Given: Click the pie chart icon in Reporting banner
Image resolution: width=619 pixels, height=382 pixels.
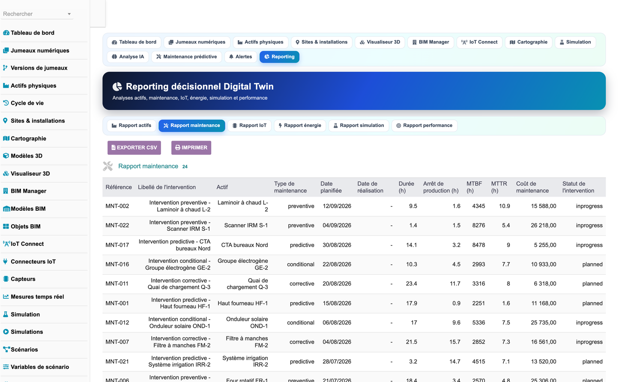Looking at the screenshot, I should [117, 87].
